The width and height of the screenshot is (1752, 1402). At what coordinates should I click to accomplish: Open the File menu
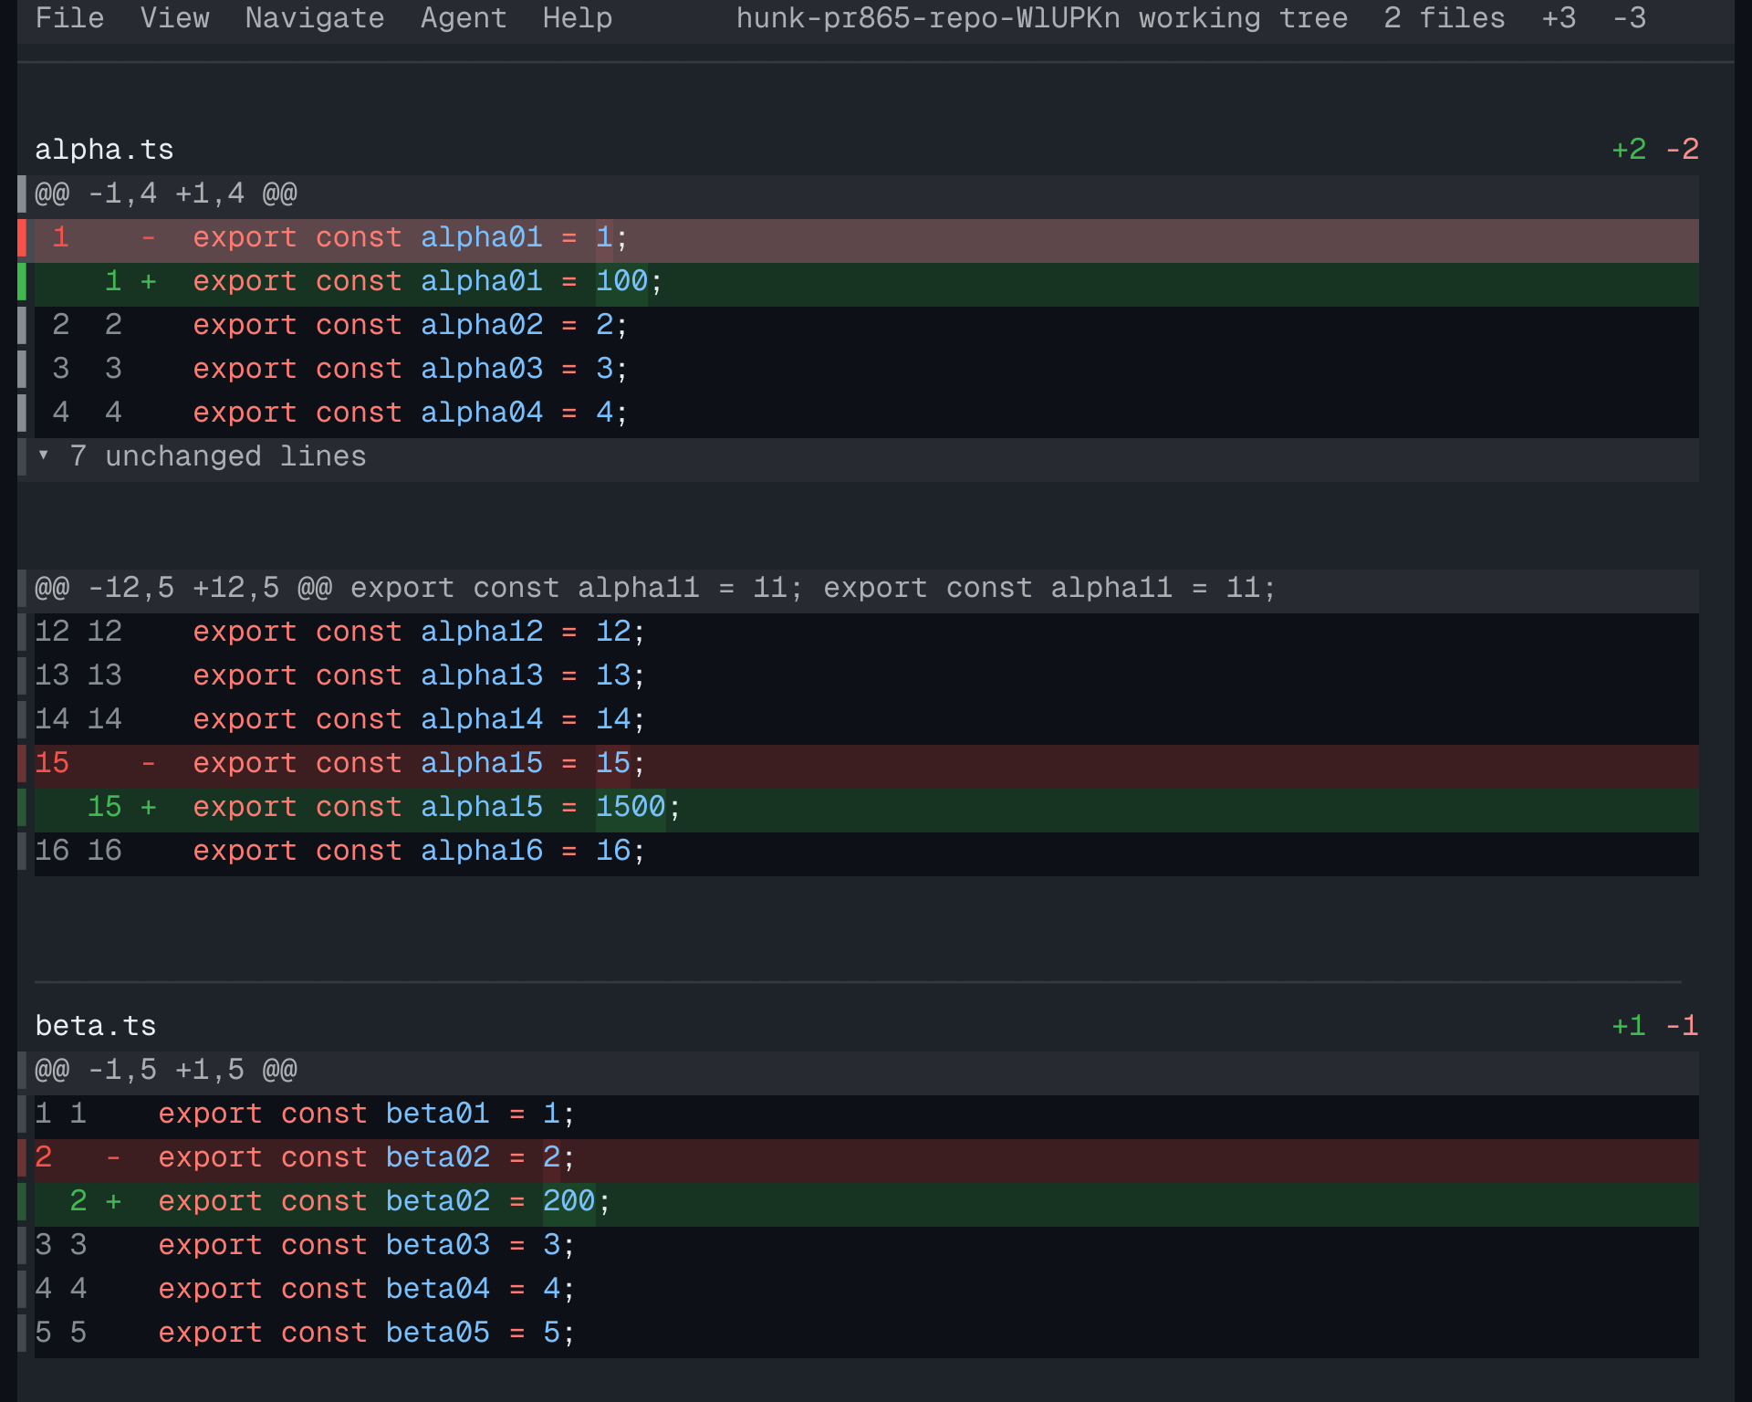click(69, 18)
